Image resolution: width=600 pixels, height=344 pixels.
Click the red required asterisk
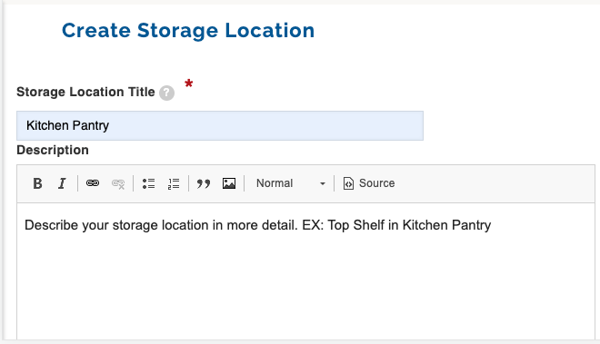pos(189,83)
